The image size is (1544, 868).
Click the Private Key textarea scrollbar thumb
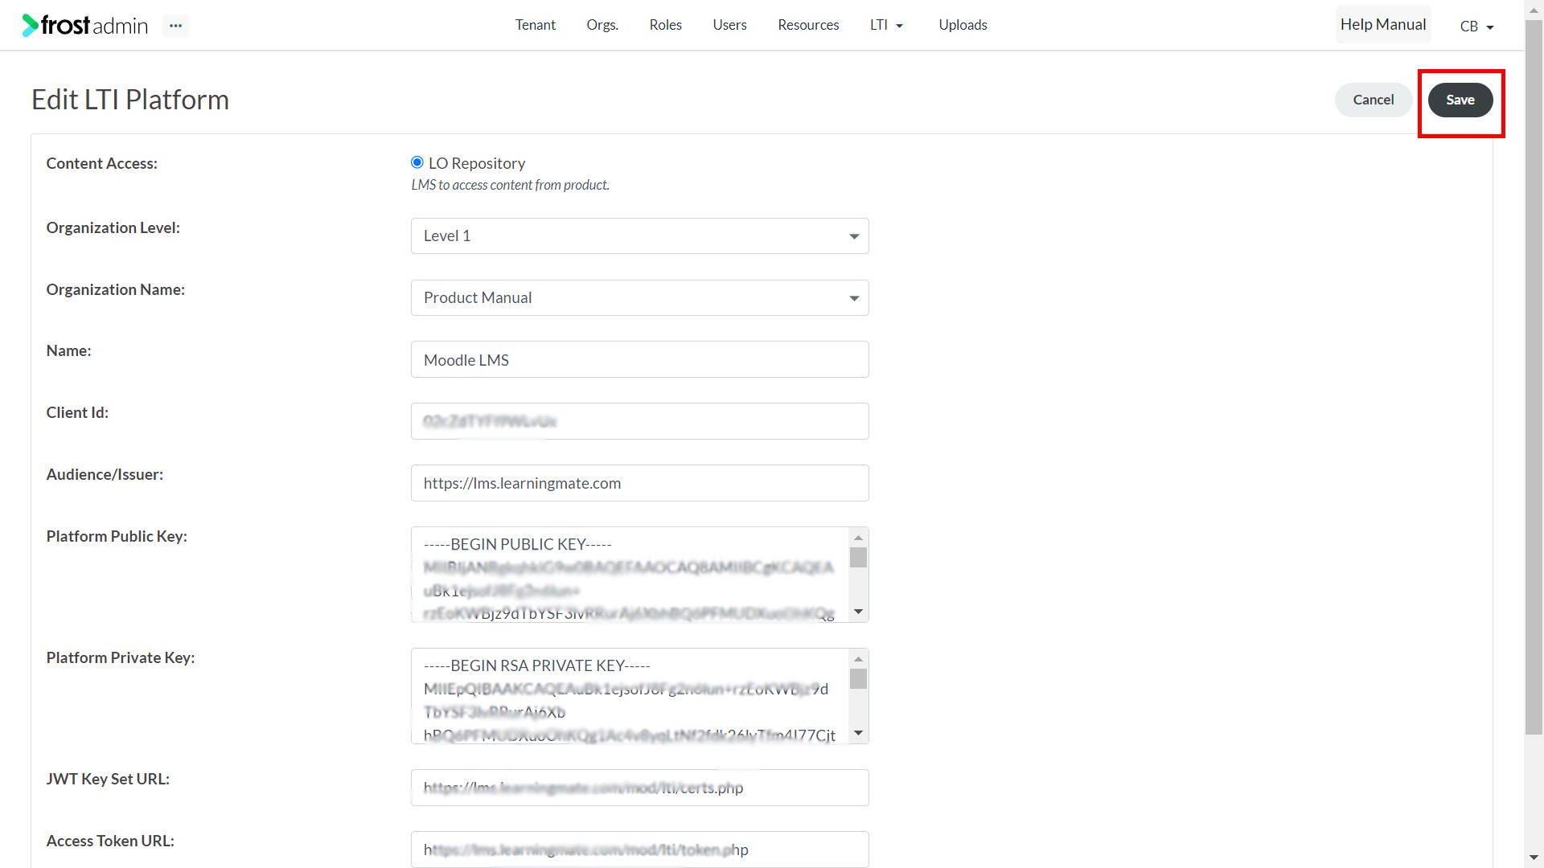pyautogui.click(x=858, y=678)
